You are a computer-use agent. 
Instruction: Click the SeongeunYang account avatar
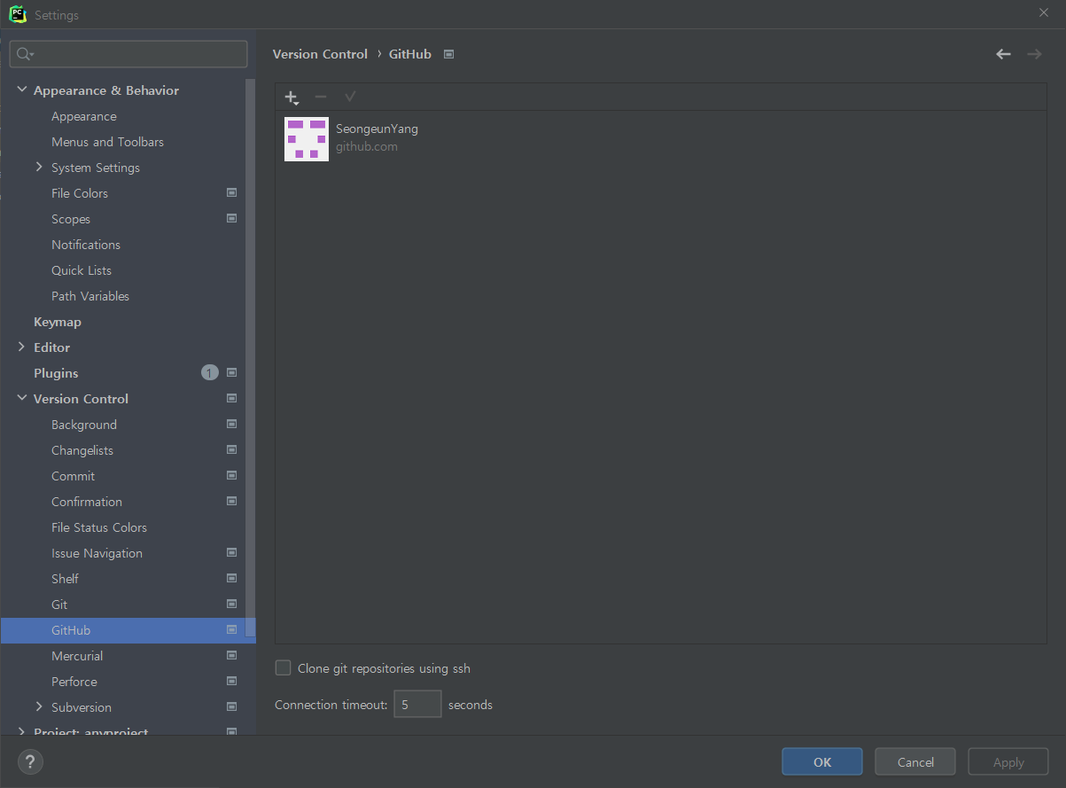[x=307, y=139]
